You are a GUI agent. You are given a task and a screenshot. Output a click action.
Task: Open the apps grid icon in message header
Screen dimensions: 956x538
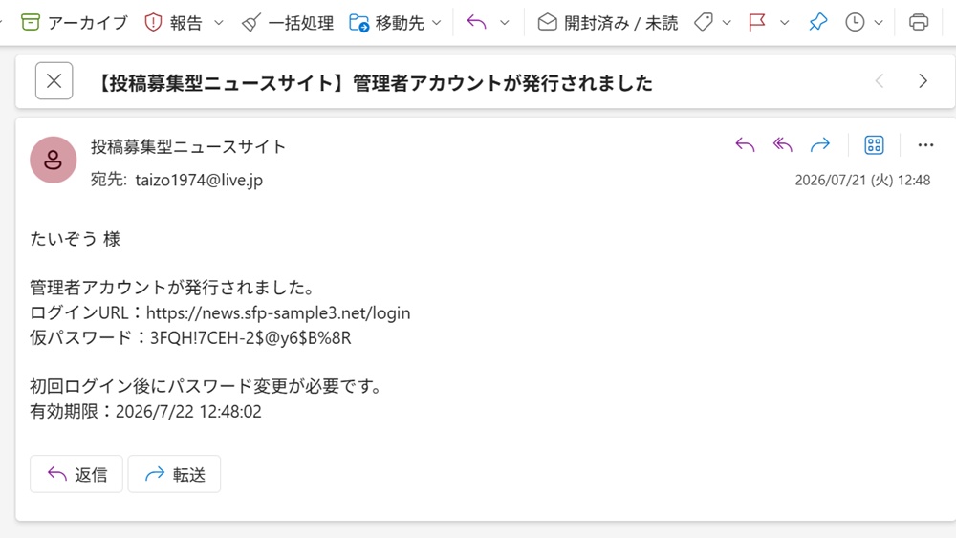(x=875, y=145)
